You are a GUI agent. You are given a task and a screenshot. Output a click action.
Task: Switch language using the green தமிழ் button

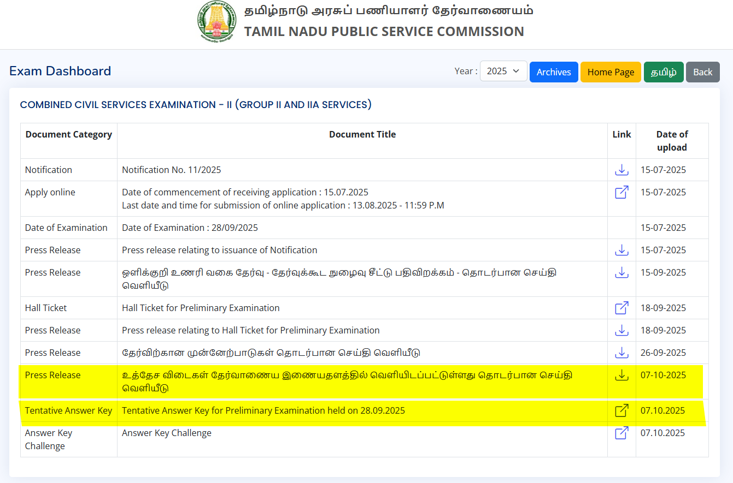pos(663,72)
